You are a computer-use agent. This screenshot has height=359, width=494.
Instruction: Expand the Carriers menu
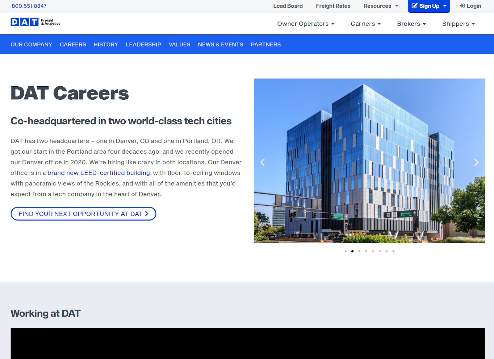[366, 24]
